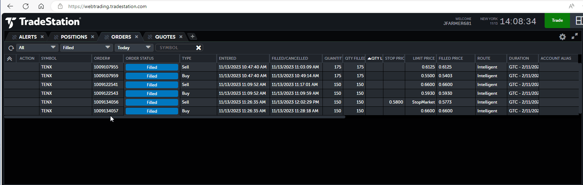Sort by Entered column header

tap(243, 58)
